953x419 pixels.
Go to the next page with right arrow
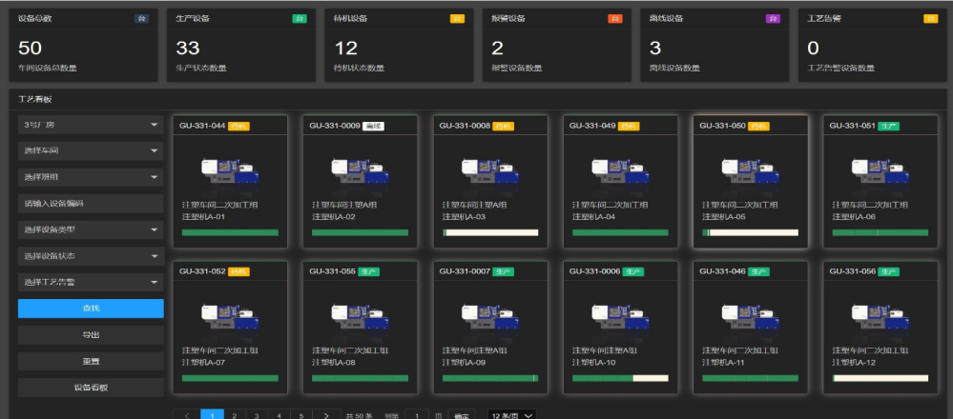pos(326,415)
